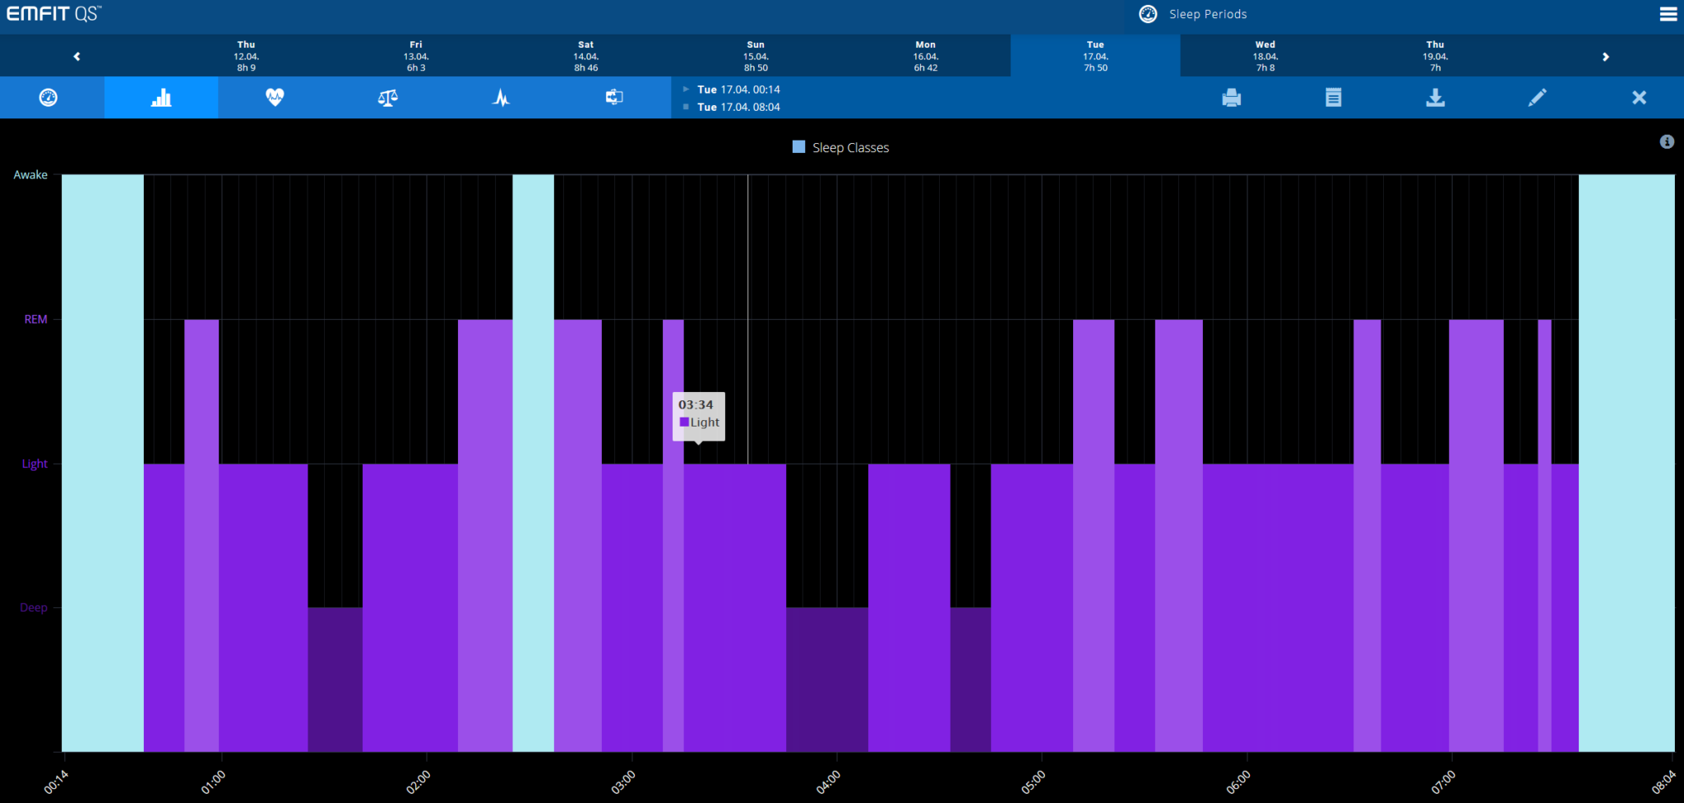Open the period comparison view icon
Screen dimensions: 1684x803
click(x=614, y=98)
